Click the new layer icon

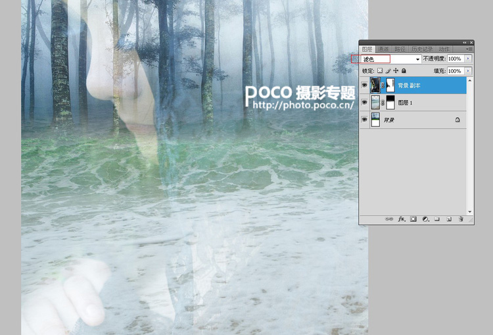[x=449, y=219]
